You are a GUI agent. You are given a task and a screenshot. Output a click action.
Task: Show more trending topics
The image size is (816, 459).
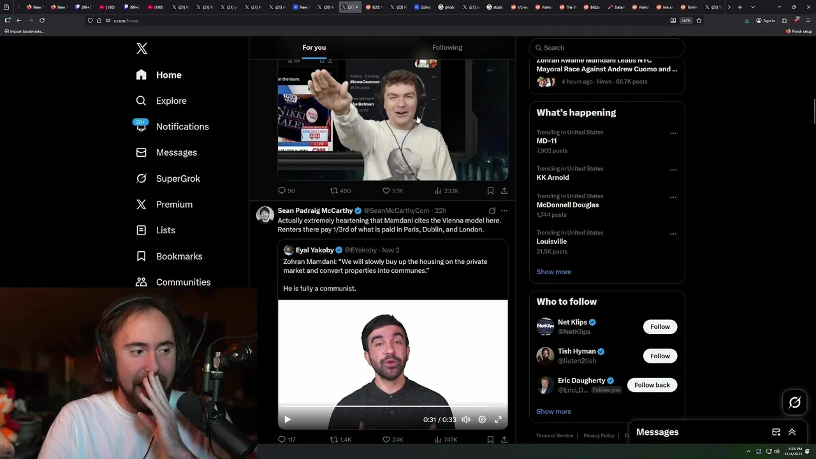[553, 272]
